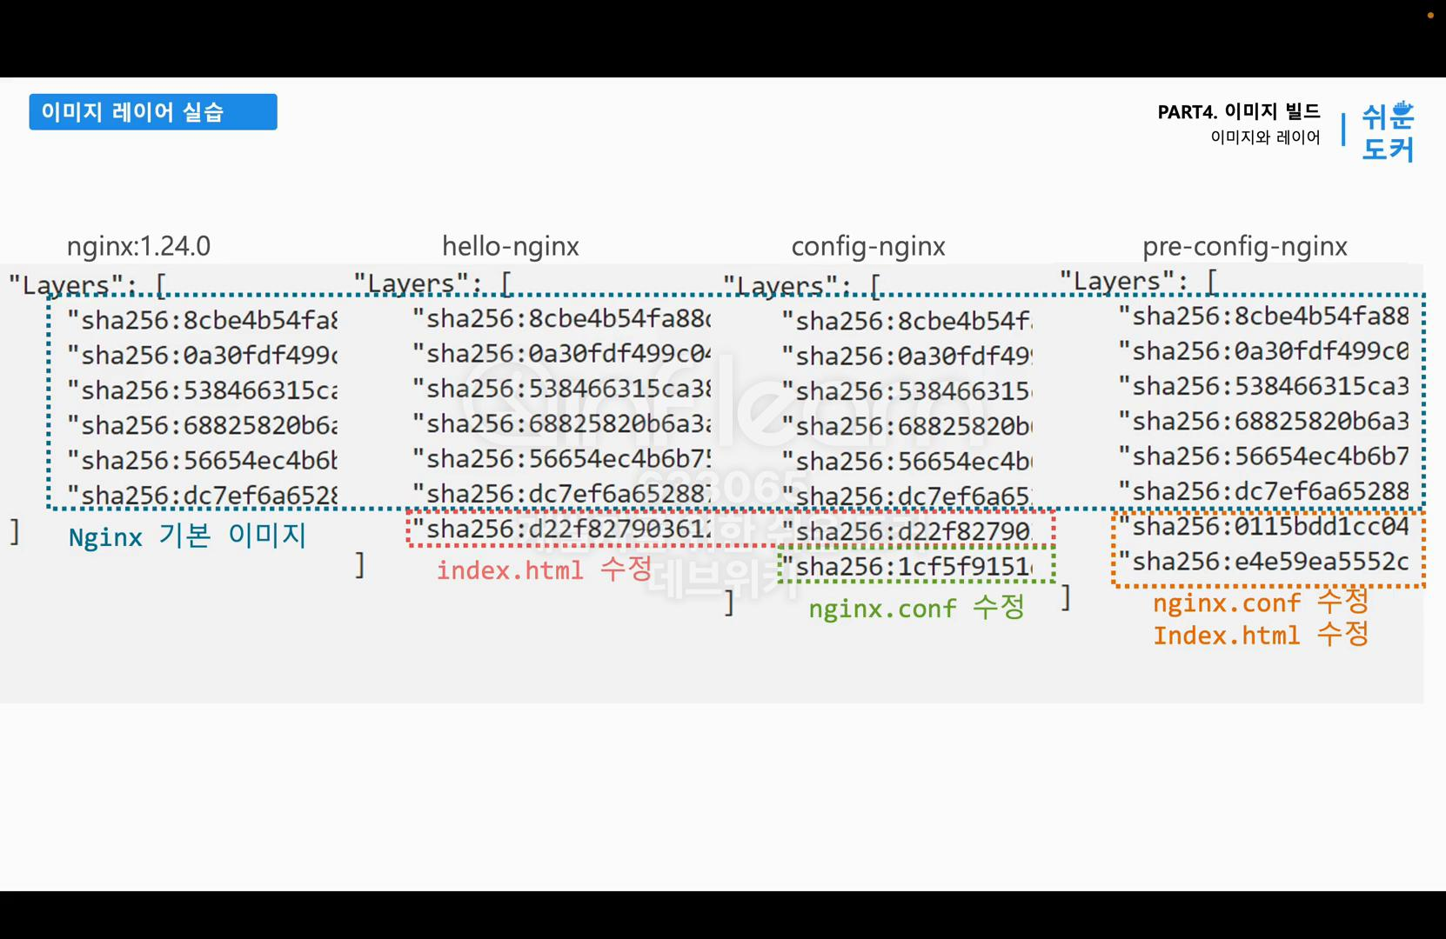The image size is (1446, 939).
Task: Click the hello-nginx column heading
Action: click(511, 246)
